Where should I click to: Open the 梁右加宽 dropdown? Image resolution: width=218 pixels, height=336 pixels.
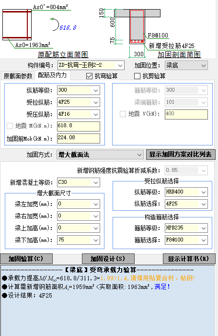(x=79, y=216)
